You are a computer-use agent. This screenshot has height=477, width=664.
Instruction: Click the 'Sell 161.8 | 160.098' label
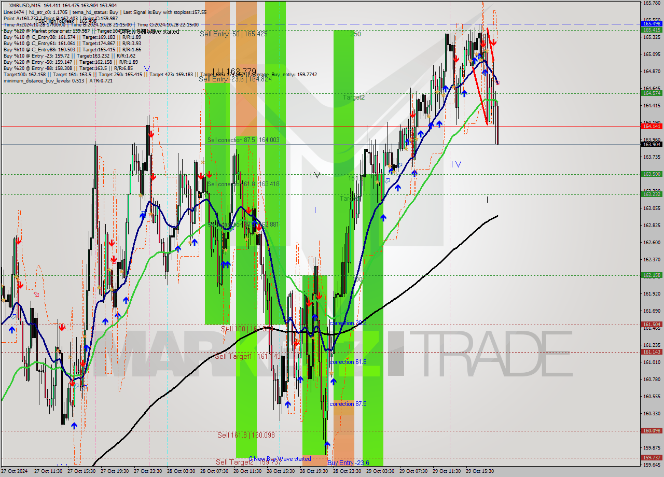point(246,436)
